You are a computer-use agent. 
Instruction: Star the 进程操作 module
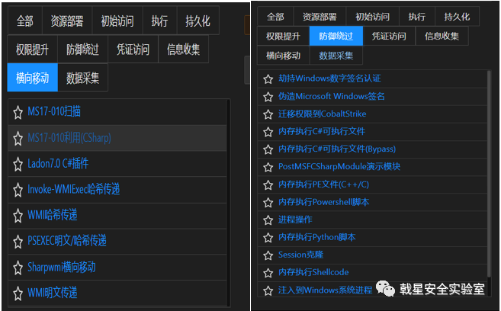[x=268, y=220]
